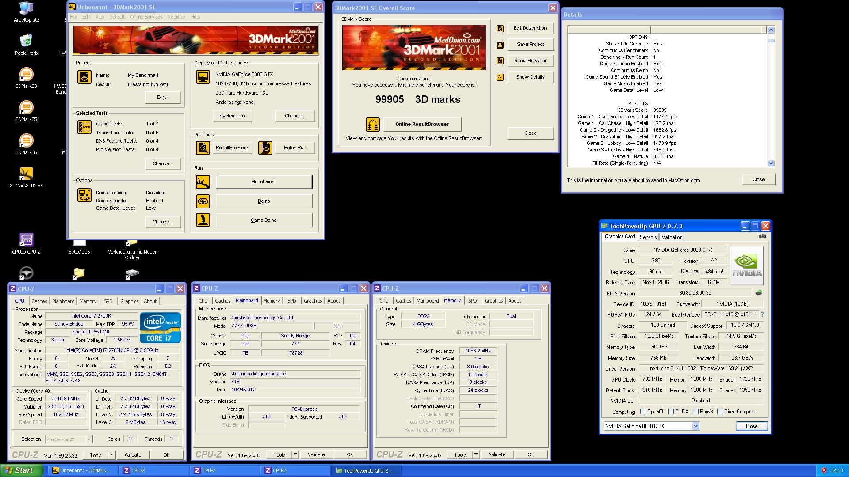The height and width of the screenshot is (477, 849).
Task: Click the scroll up arrow in Details window
Action: click(771, 30)
